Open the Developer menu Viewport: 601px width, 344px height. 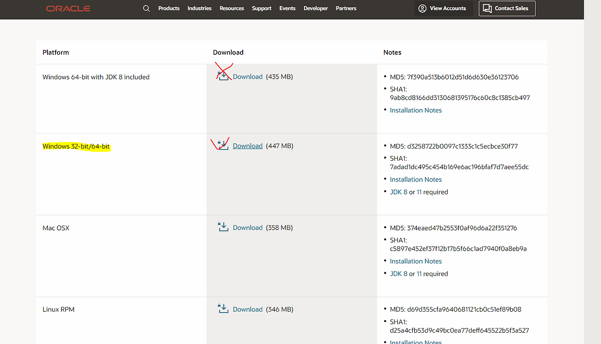coord(316,8)
